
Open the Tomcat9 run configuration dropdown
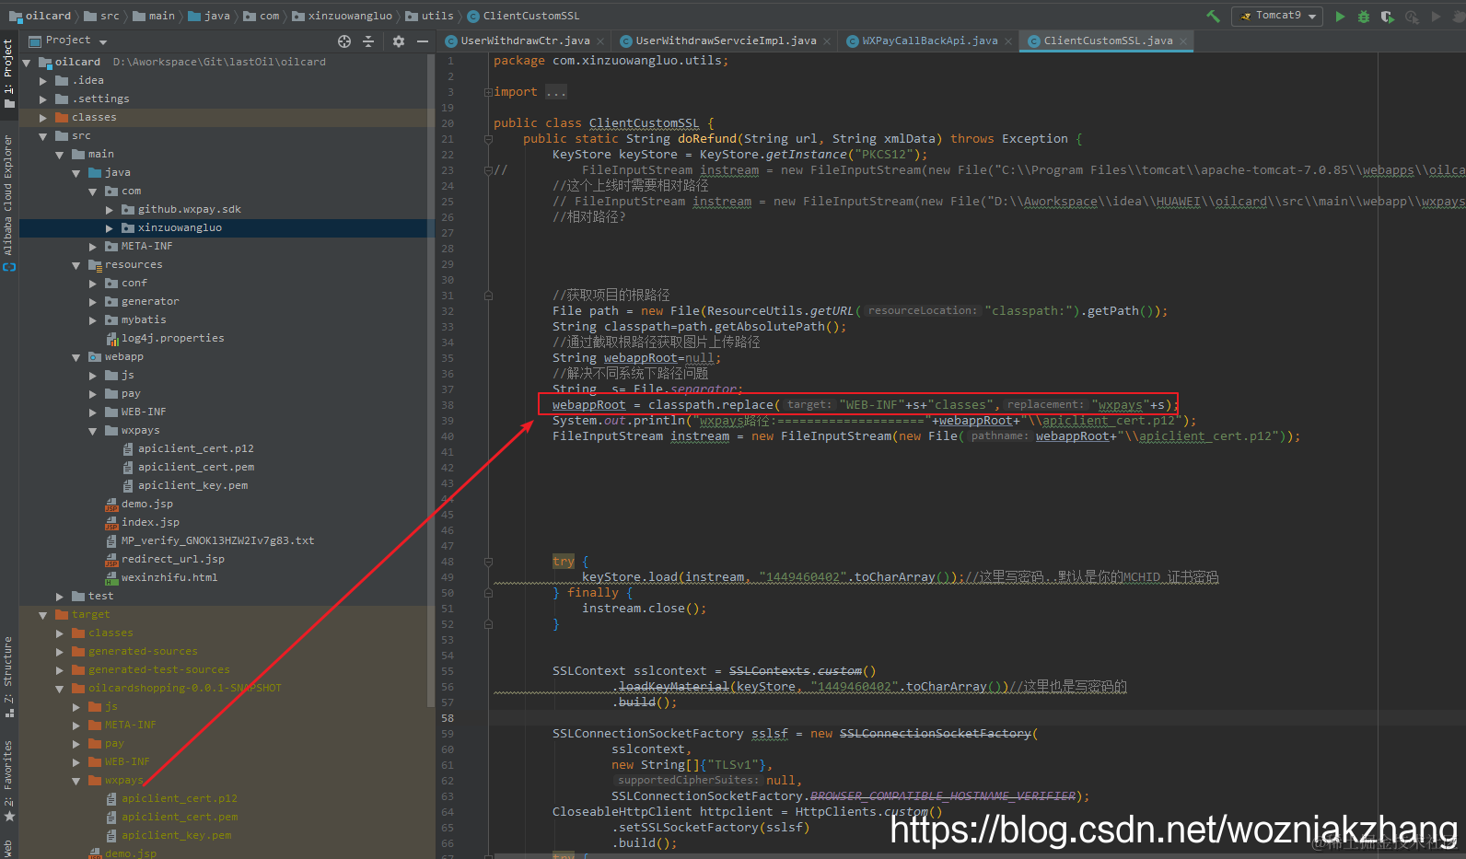pos(1277,16)
